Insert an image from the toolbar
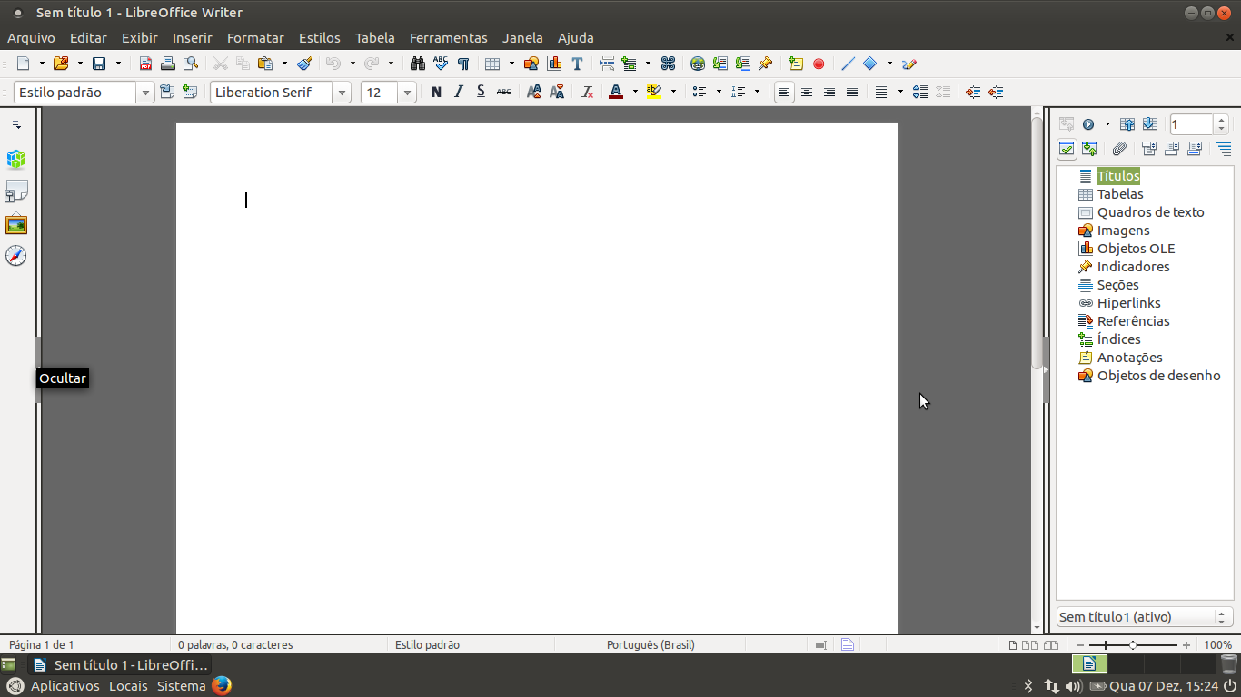 pos(531,64)
